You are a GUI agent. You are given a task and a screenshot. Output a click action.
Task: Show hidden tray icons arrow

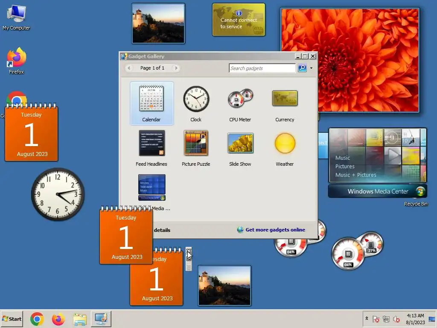(x=367, y=319)
